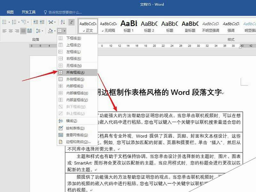256x192 pixels.
Task: Select 无框线(N) no border
Action: tap(77, 65)
